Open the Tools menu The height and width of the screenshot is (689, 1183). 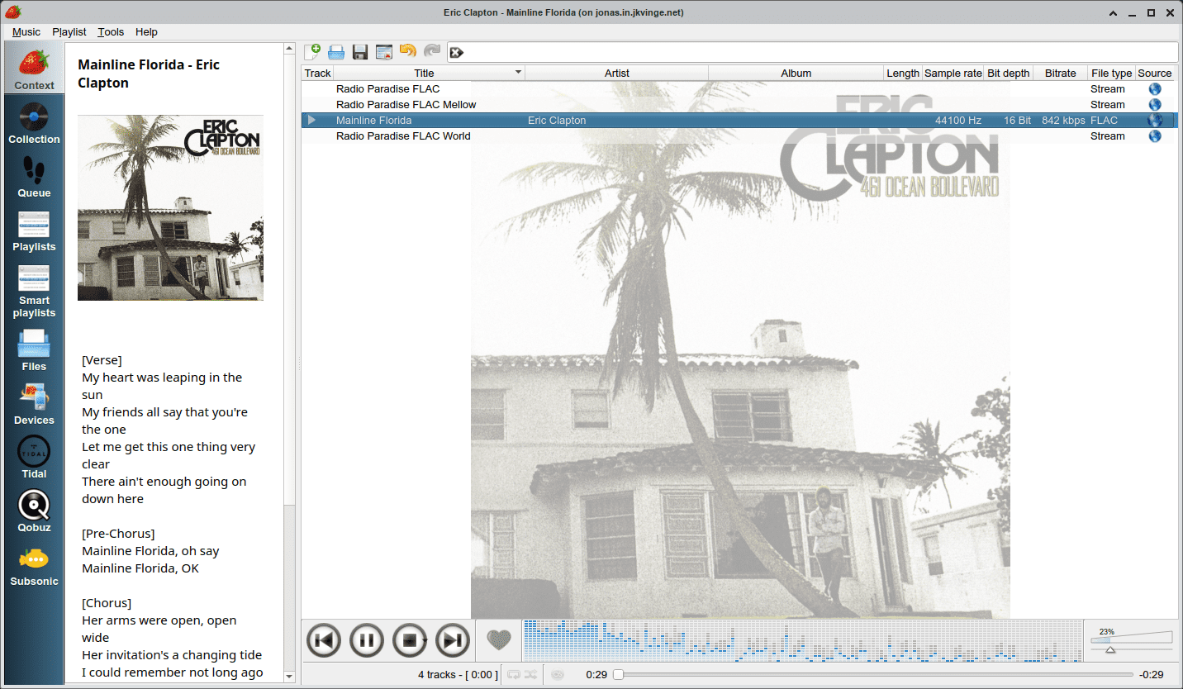111,32
